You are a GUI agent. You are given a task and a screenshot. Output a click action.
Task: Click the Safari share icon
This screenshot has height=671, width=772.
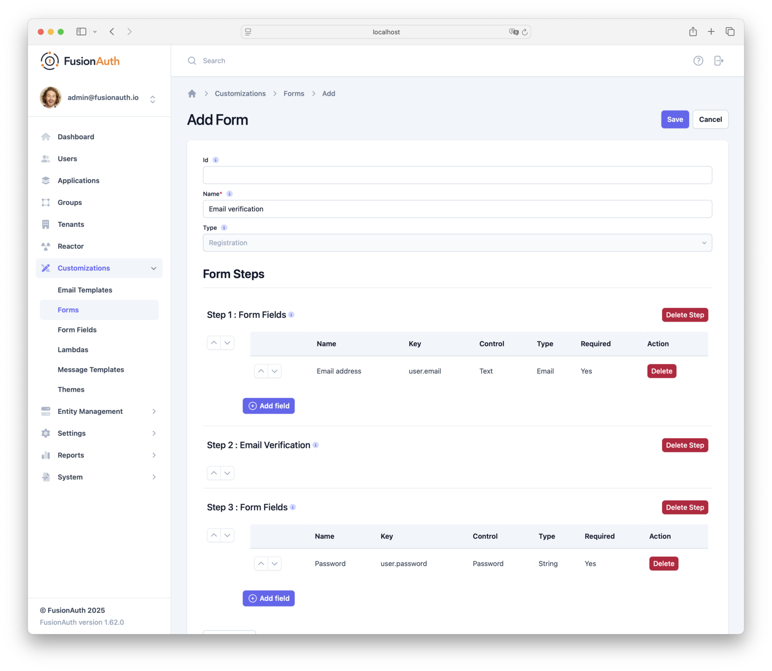693,32
